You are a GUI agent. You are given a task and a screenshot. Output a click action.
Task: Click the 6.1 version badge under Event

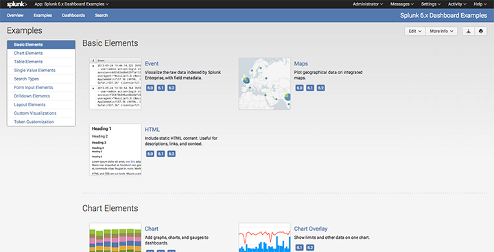coord(161,88)
